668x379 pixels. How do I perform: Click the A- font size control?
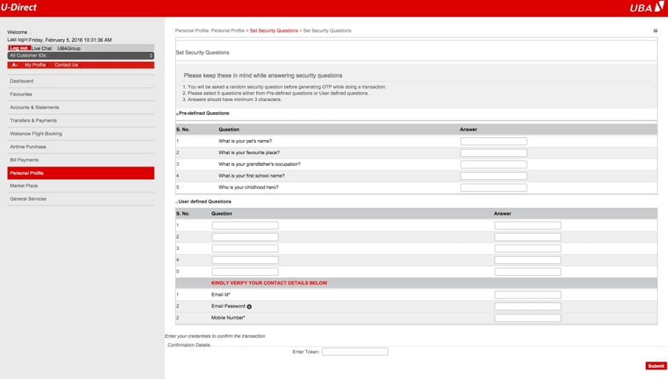click(15, 65)
